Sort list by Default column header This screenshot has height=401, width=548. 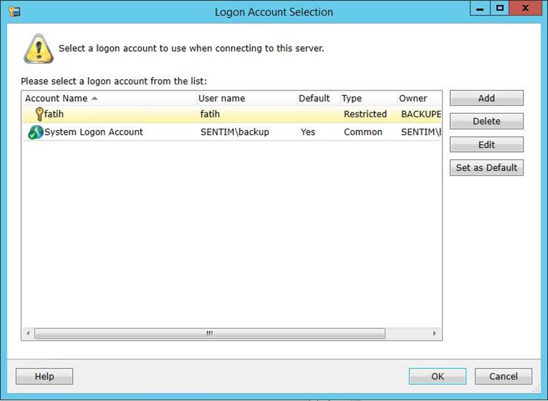[x=319, y=99]
